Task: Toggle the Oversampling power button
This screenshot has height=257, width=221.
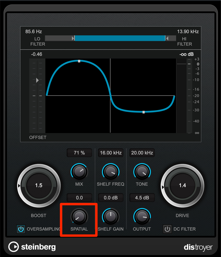Action: [21, 229]
